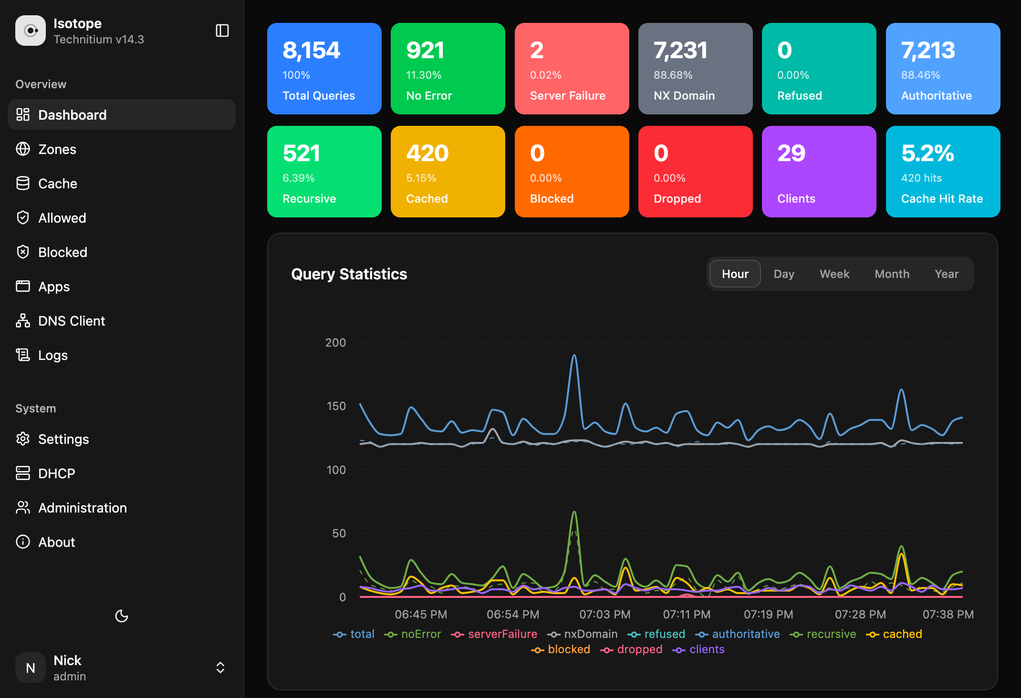Image resolution: width=1021 pixels, height=698 pixels.
Task: Click the DHCP server icon
Action: 23,473
